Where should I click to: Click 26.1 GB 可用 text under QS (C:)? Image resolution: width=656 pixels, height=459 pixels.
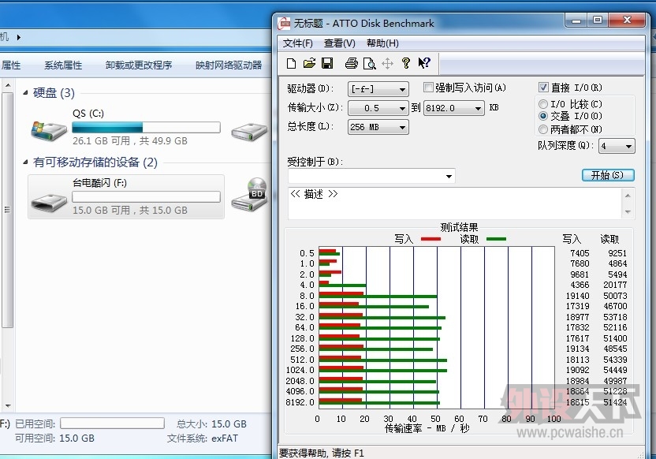[x=101, y=141]
